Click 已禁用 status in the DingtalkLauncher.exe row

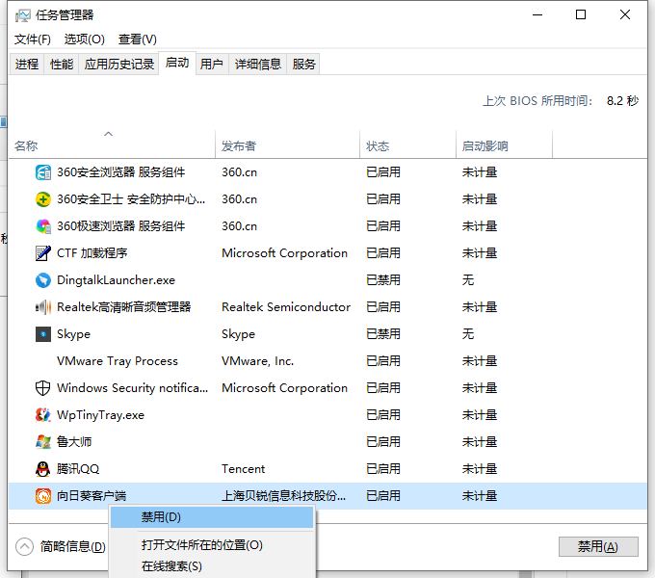click(383, 280)
